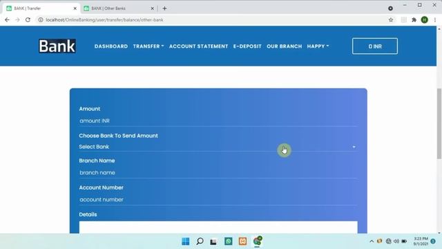Open the Windows Start menu
442x249 pixels.
186,241
